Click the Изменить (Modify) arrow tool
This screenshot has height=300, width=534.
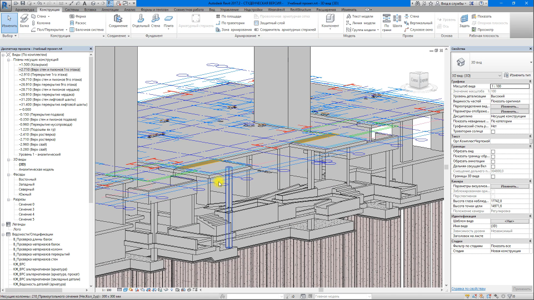(9, 21)
